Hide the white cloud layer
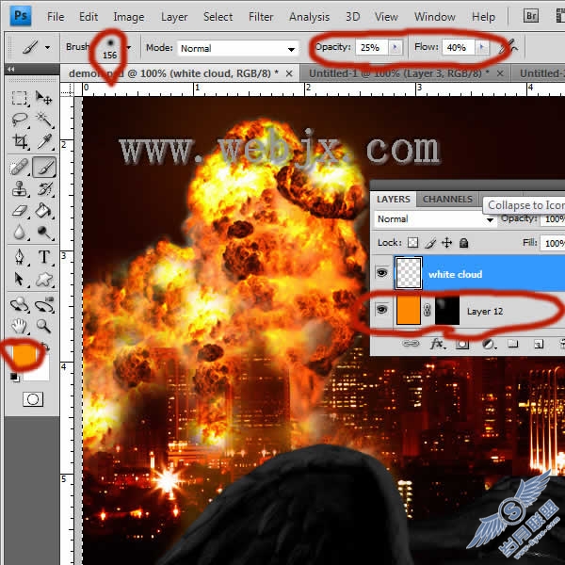This screenshot has width=565, height=565. [381, 273]
